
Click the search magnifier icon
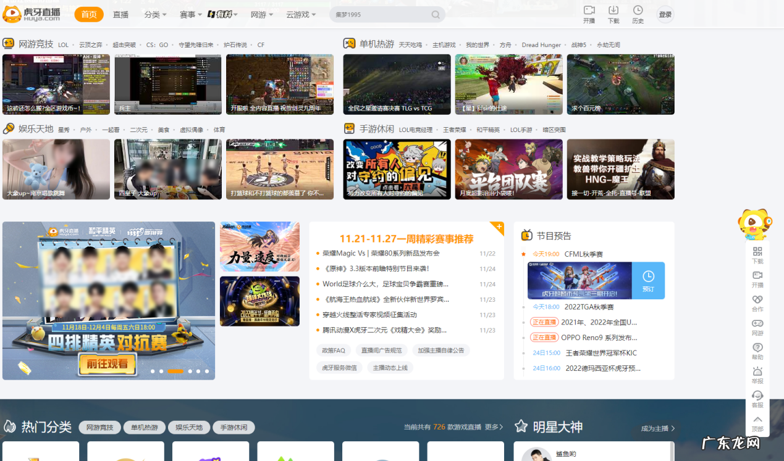pos(436,15)
